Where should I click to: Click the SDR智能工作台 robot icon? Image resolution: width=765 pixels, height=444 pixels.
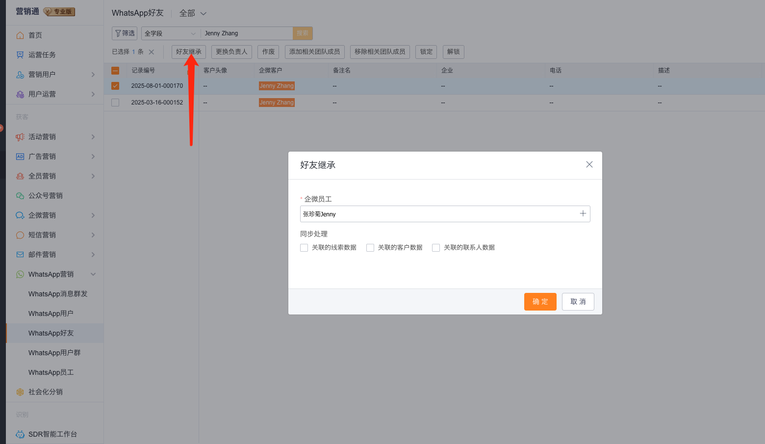pyautogui.click(x=20, y=434)
